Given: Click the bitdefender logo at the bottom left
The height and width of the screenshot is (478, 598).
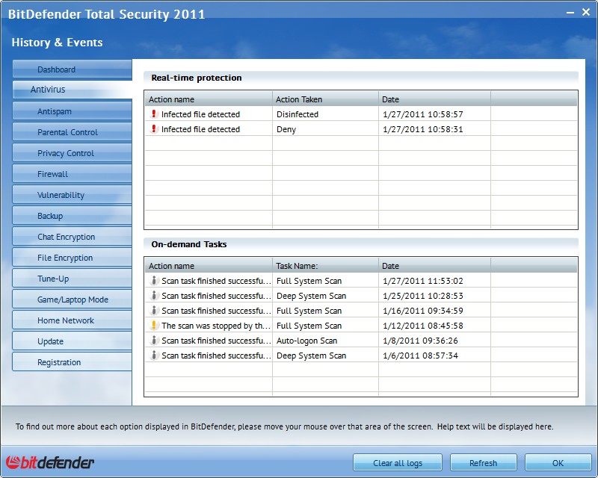Looking at the screenshot, I should (50, 462).
